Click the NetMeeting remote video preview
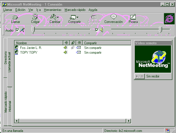 153,59
